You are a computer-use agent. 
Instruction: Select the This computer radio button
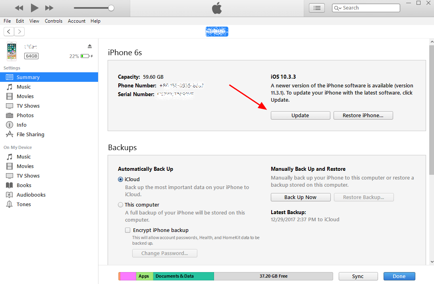pos(120,205)
